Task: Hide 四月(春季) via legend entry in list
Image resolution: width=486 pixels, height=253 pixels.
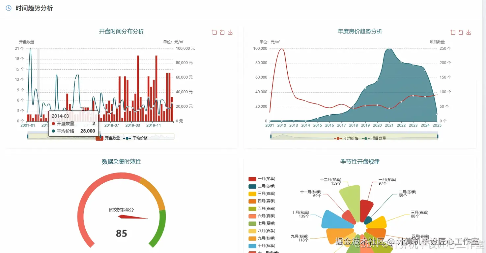Action: 262,201
